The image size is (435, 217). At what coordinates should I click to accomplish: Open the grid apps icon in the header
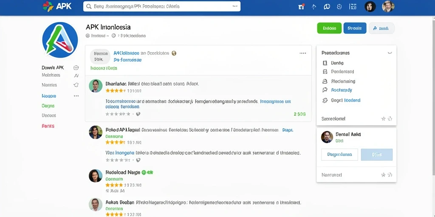click(x=353, y=7)
